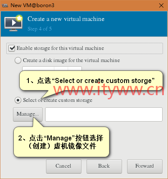The height and width of the screenshot is (179, 168).
Task: Select Create a disk image radio button
Action: [x=18, y=60]
